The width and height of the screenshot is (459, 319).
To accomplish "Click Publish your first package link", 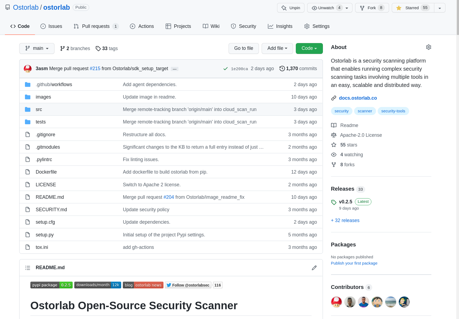I will (x=354, y=263).
